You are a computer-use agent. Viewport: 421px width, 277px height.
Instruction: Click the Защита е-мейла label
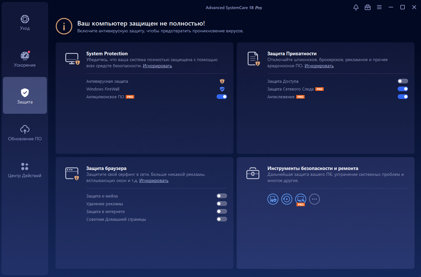click(102, 196)
